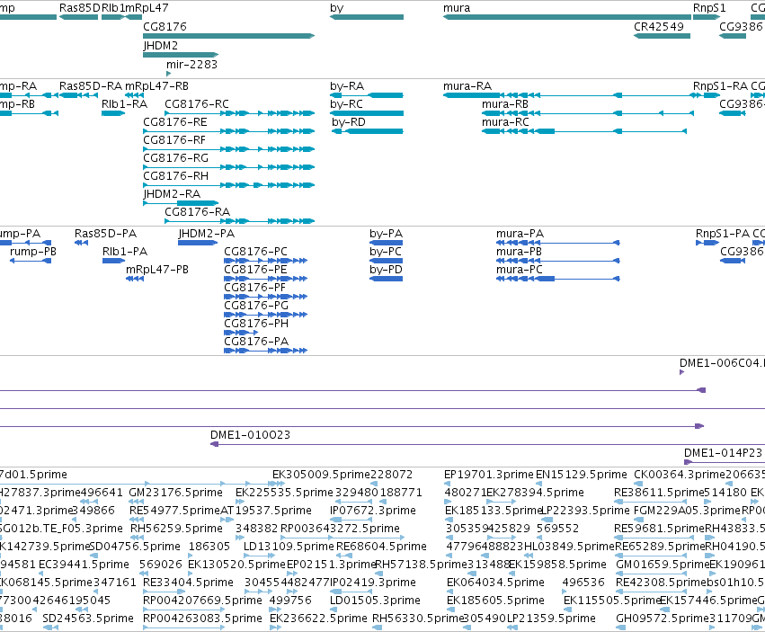Select the CG8176-RA transcript label
The image size is (765, 632).
point(197,212)
